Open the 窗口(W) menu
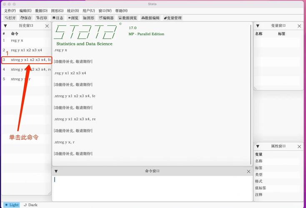Image resolution: width=306 pixels, height=208 pixels. click(x=105, y=11)
